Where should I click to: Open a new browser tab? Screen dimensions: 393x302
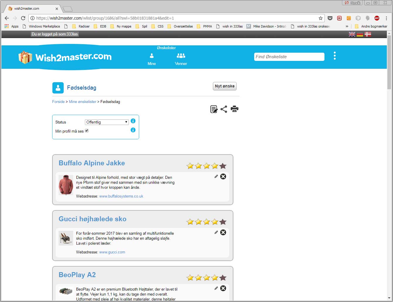pos(67,9)
